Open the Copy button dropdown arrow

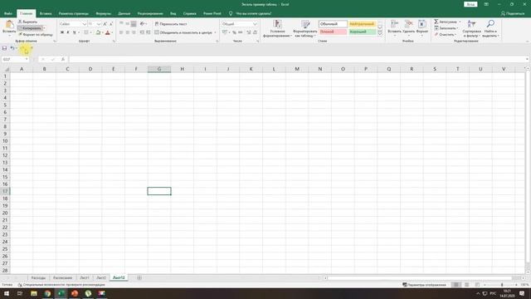tap(44, 28)
